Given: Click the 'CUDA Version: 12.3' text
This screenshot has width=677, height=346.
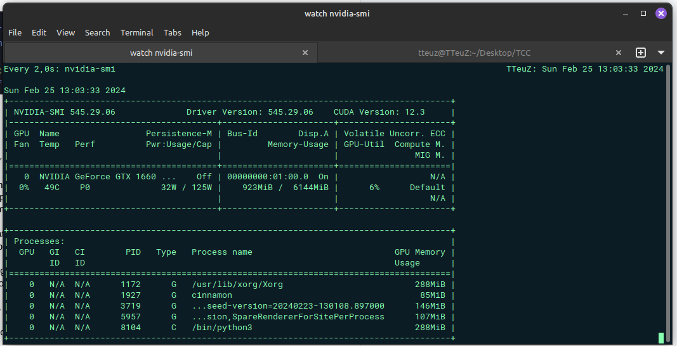Looking at the screenshot, I should point(379,112).
